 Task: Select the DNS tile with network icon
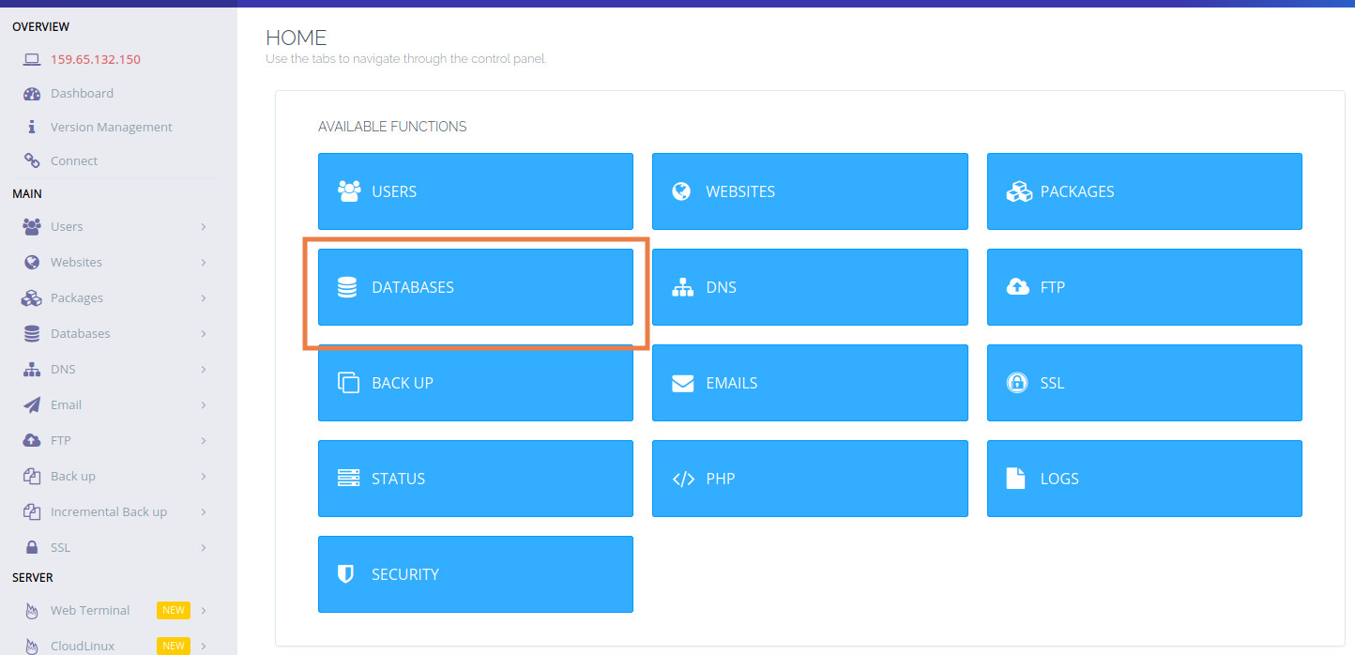(809, 287)
